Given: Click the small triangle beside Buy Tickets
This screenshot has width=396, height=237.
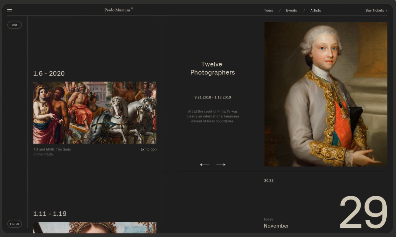Looking at the screenshot, I should [387, 11].
